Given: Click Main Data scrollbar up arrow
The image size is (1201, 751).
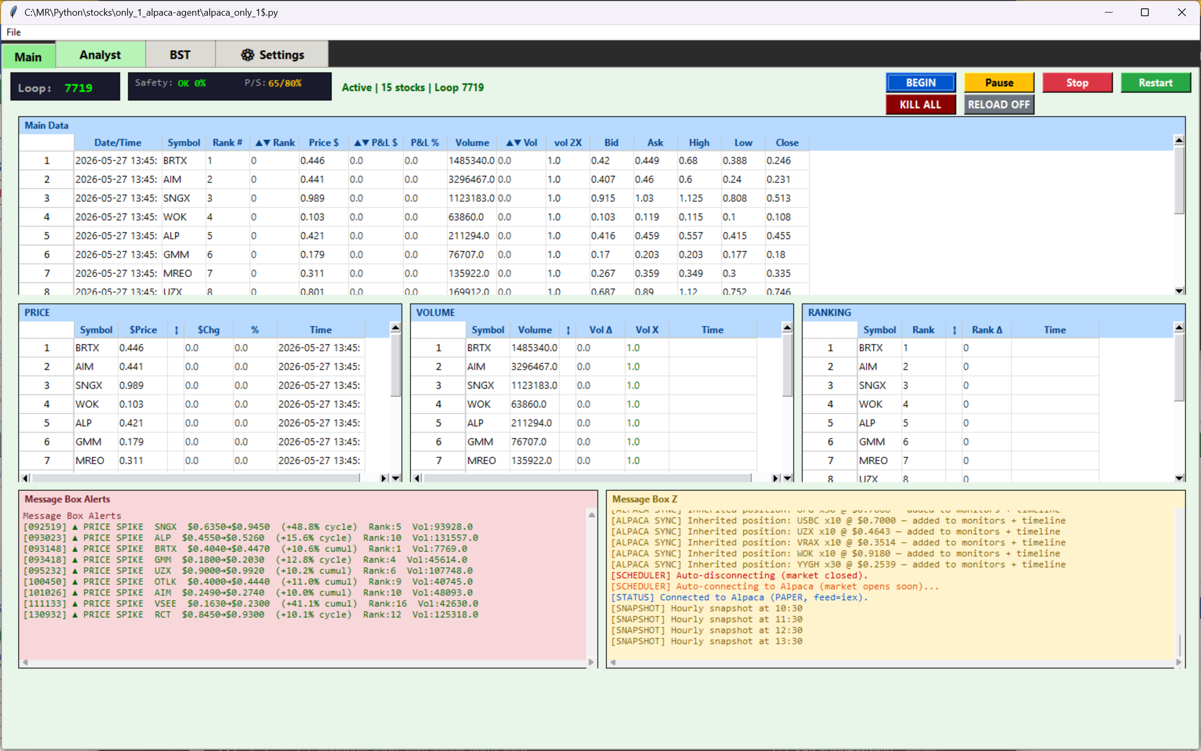Looking at the screenshot, I should [1179, 140].
